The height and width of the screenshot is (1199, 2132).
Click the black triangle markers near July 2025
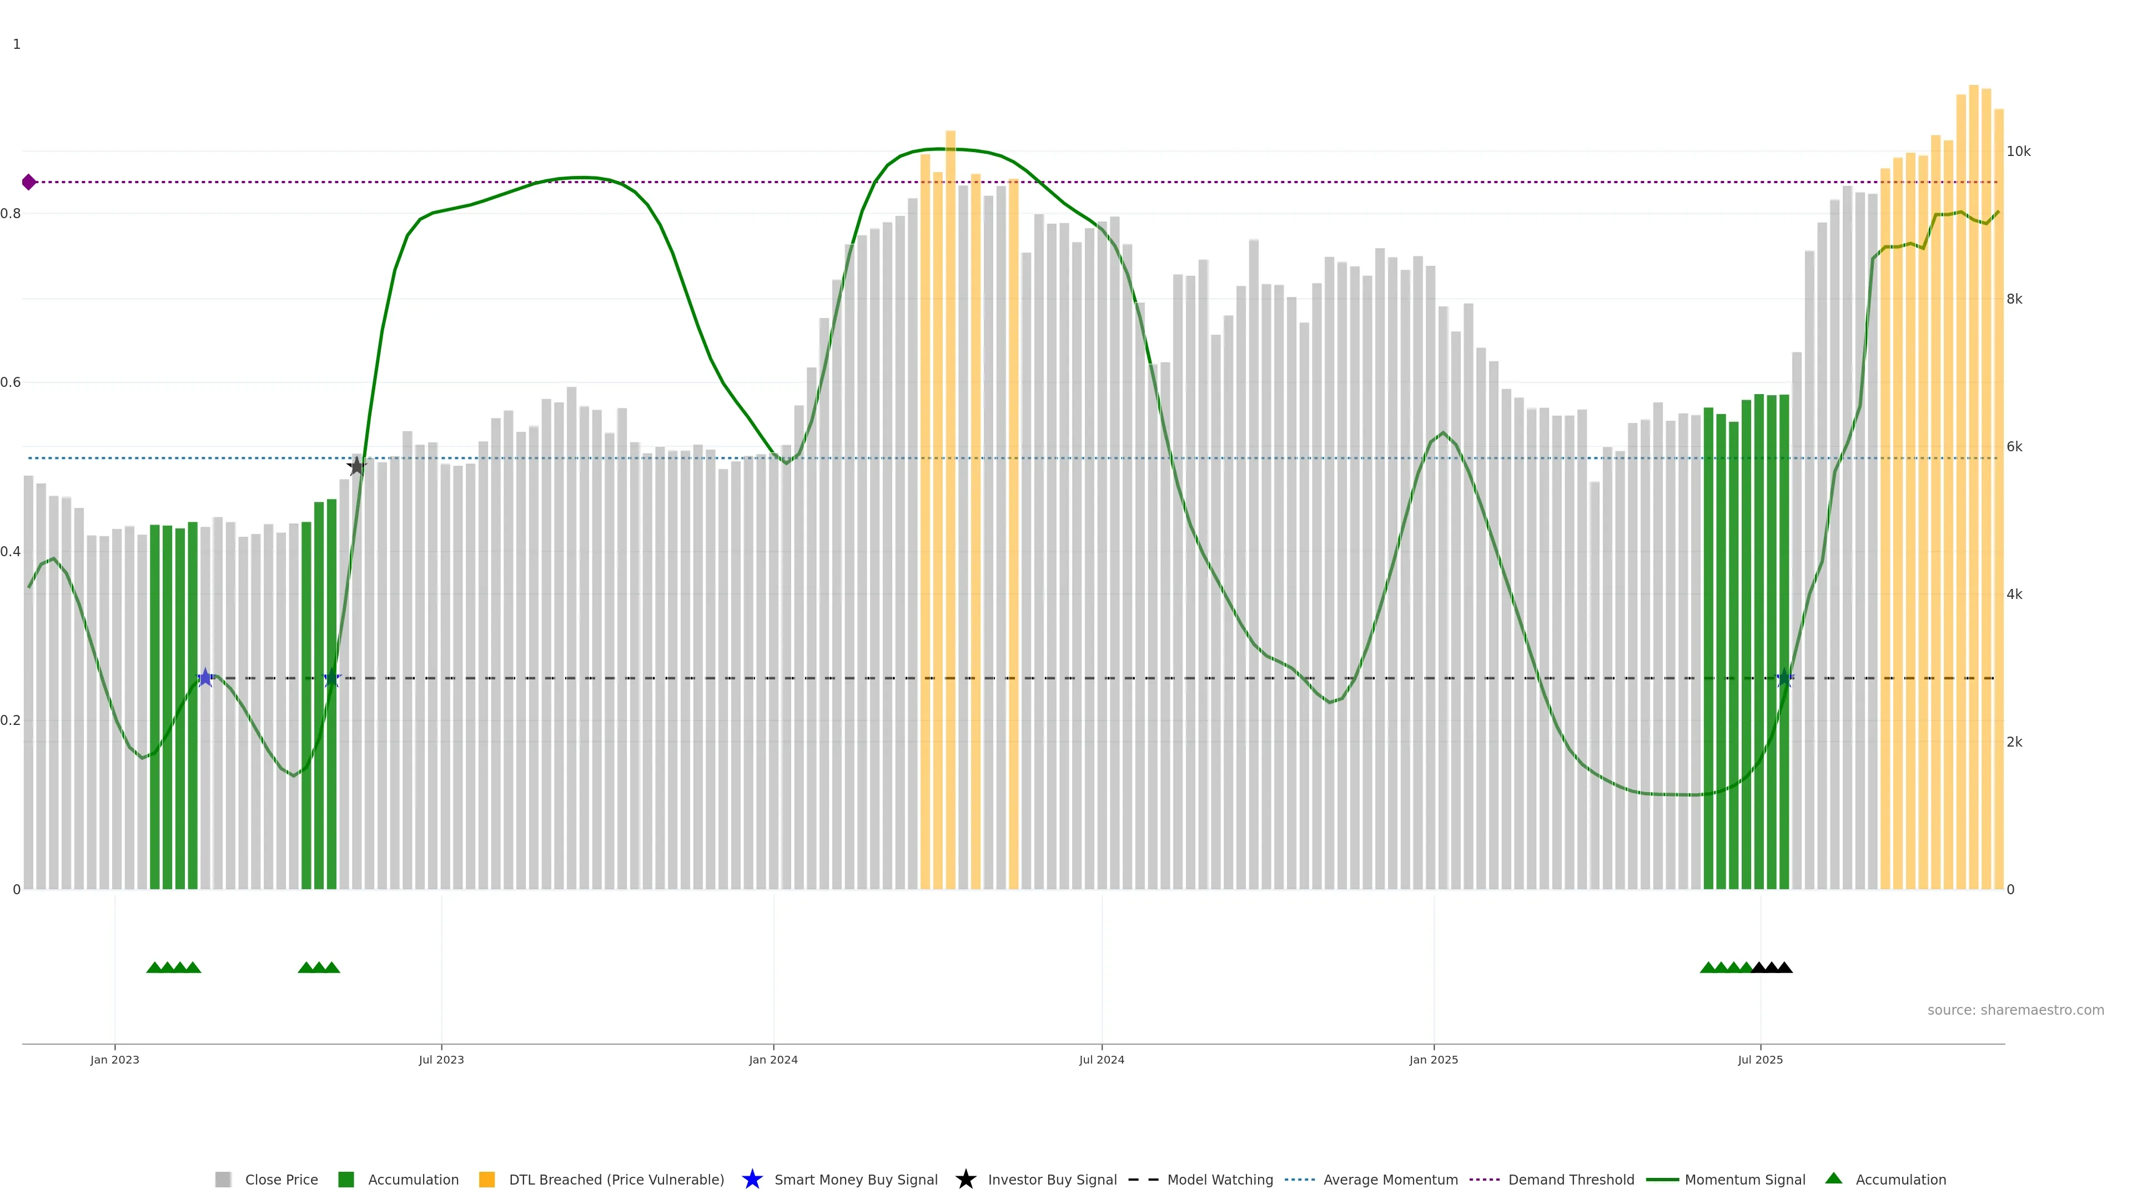[1772, 968]
